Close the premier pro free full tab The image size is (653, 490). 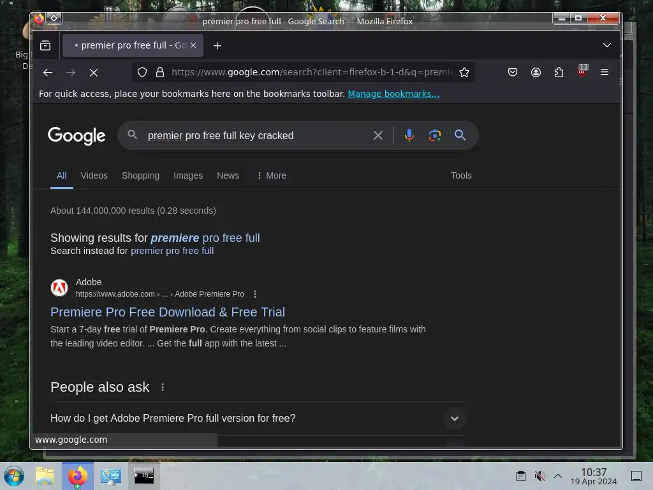click(193, 45)
